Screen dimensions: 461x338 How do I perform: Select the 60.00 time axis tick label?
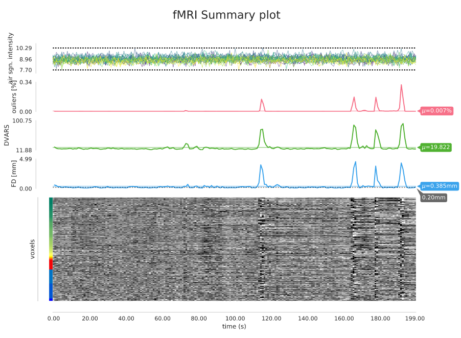163,319
